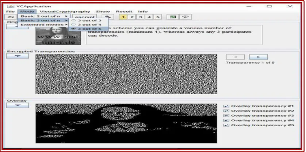Open the Result menu
This screenshot has height=152, width=306.
click(124, 12)
